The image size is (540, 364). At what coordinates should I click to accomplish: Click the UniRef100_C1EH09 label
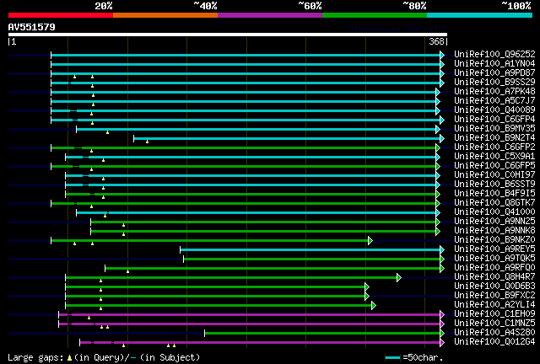(x=494, y=314)
